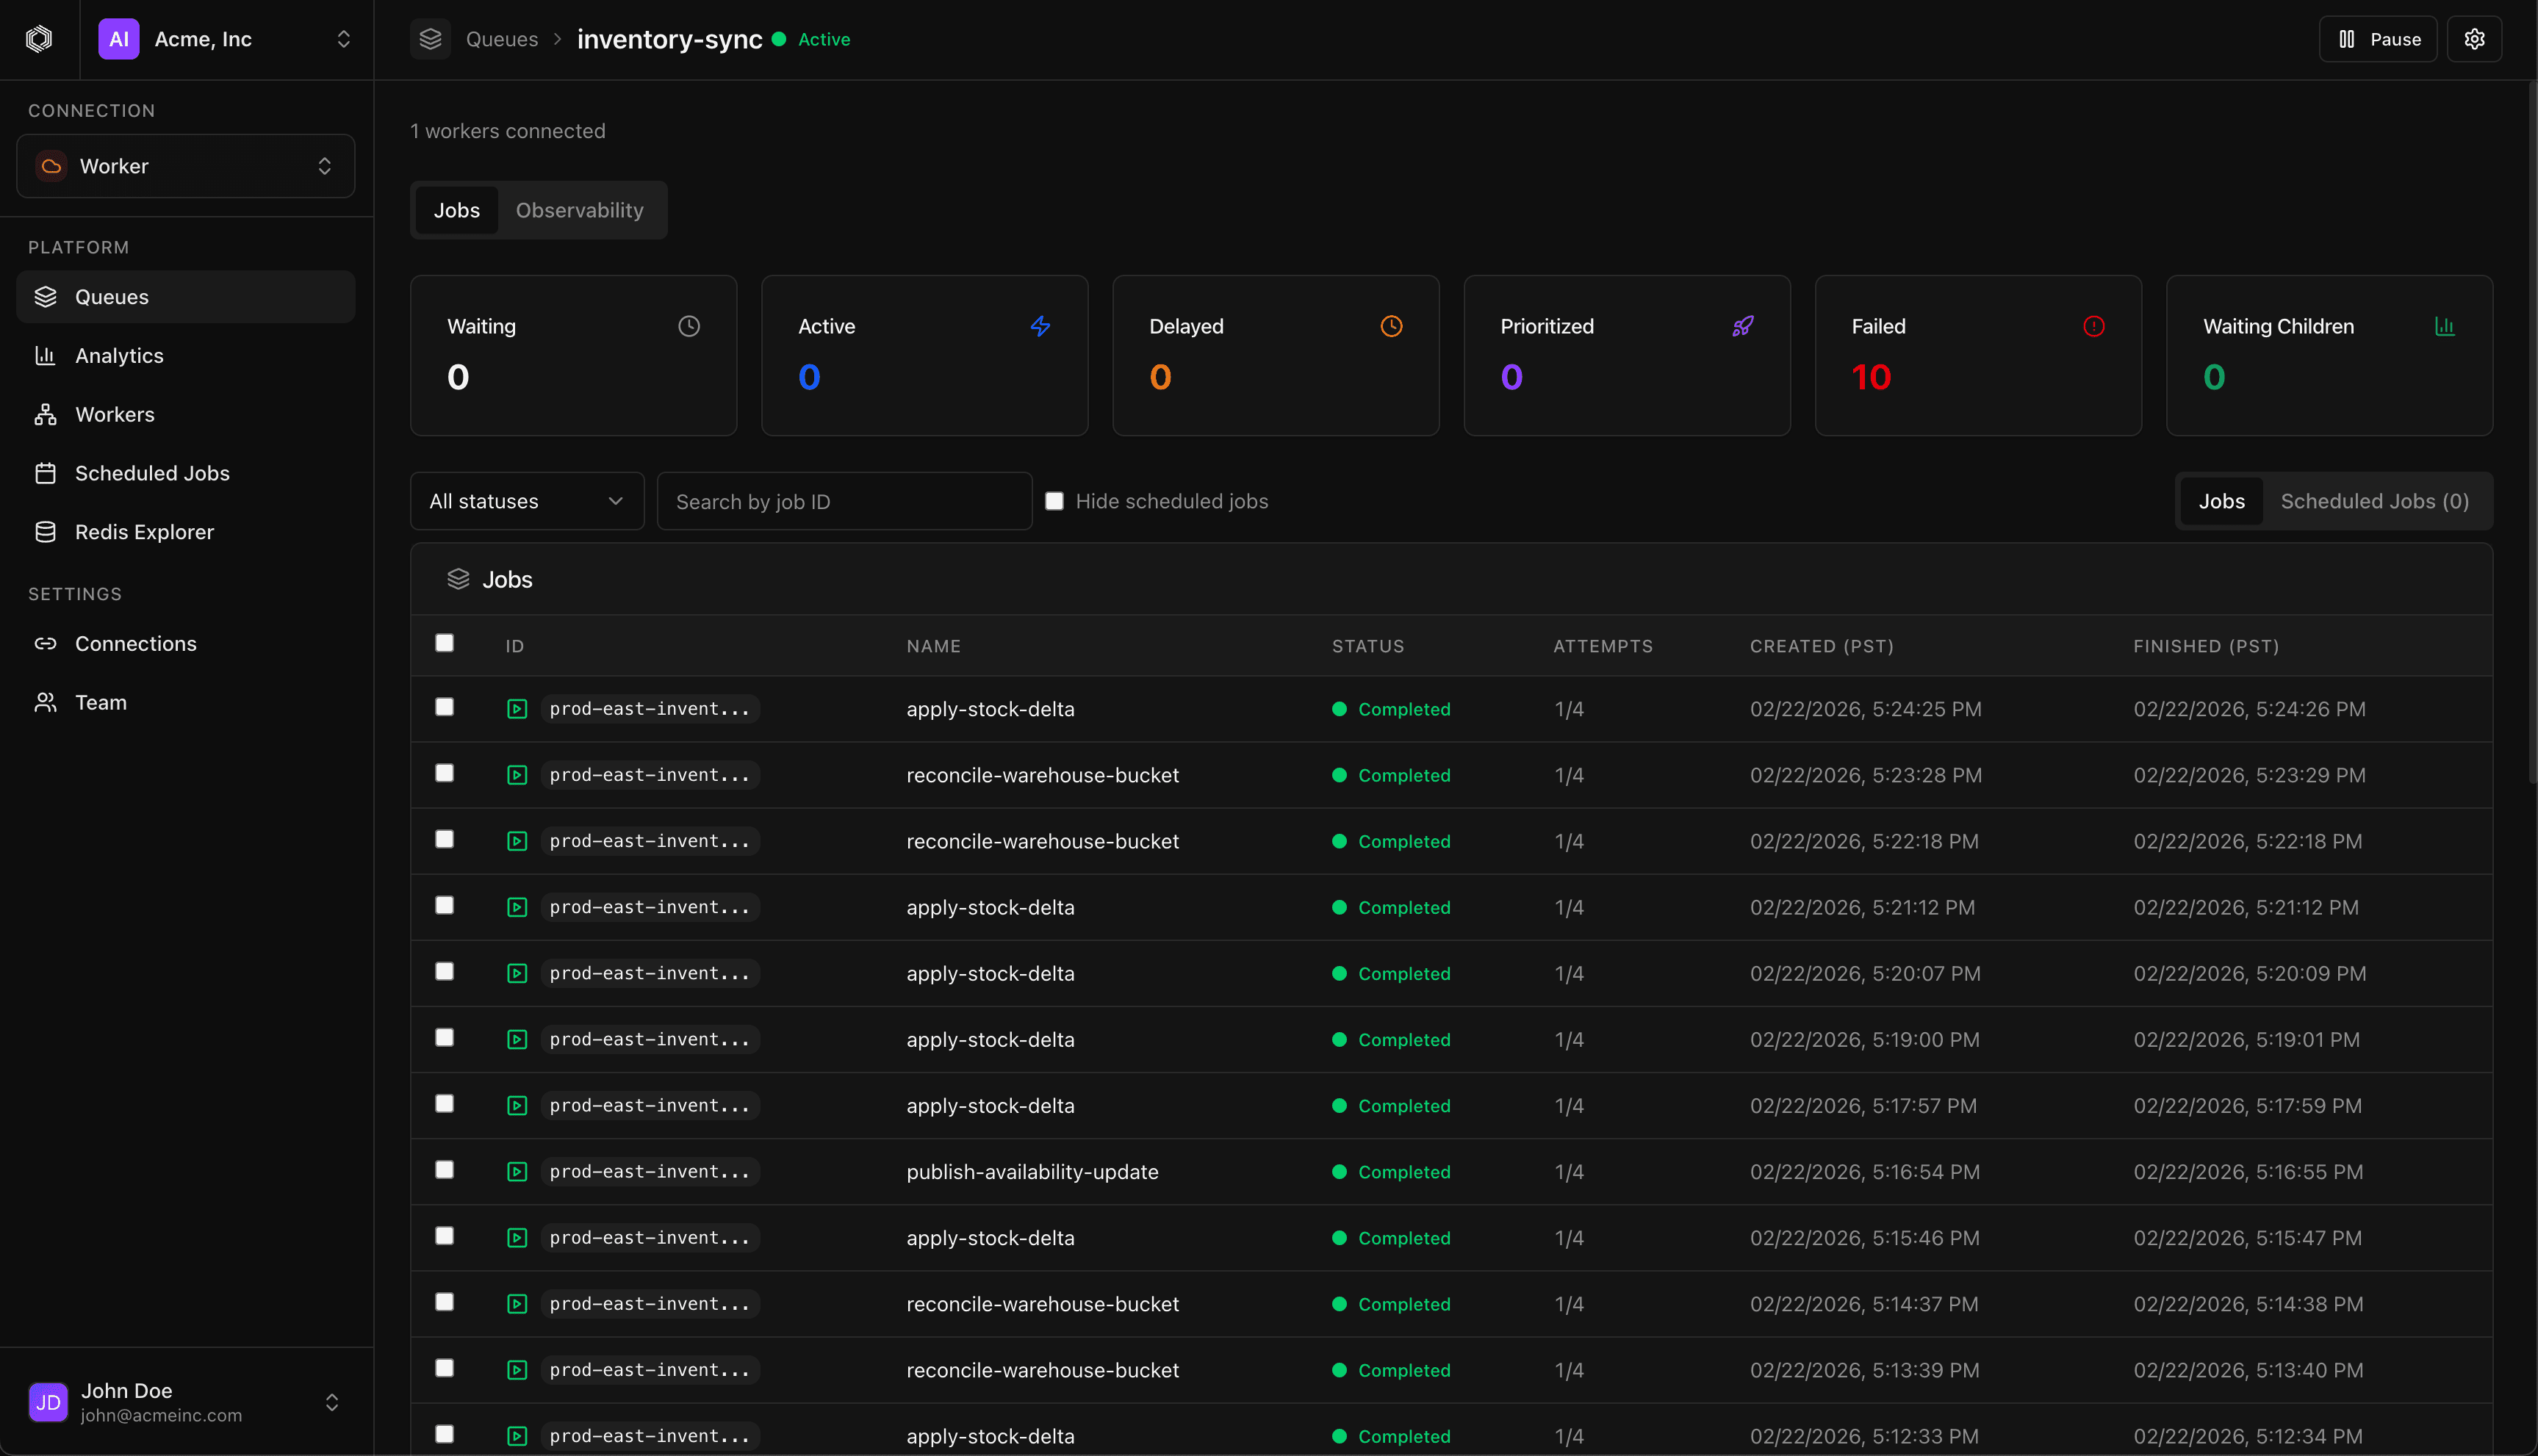The height and width of the screenshot is (1456, 2538).
Task: Open the Redis Explorer
Action: pyautogui.click(x=144, y=531)
